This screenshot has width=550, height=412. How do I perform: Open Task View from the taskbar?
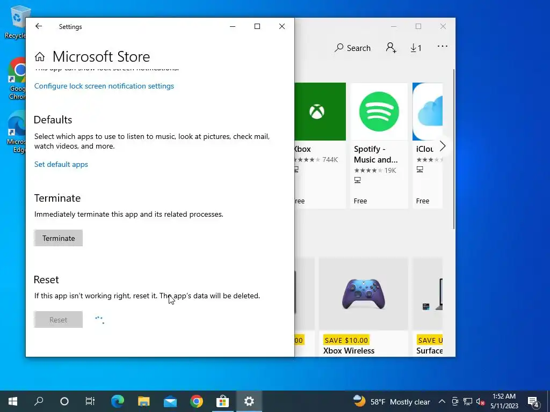tap(90, 401)
